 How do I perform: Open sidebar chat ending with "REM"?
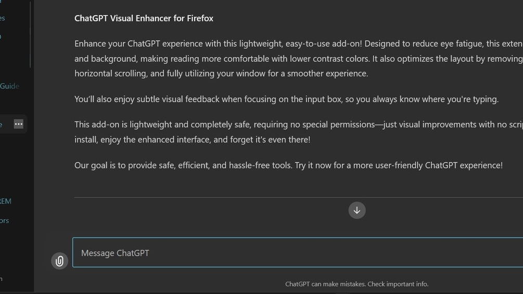6,201
